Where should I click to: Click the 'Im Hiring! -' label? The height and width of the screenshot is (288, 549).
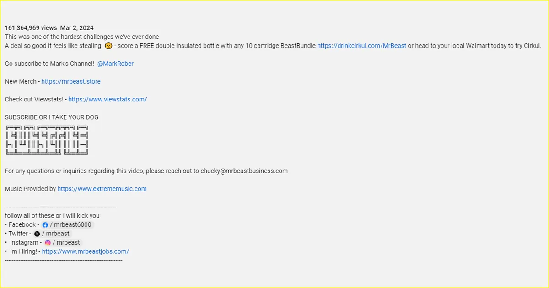click(24, 251)
